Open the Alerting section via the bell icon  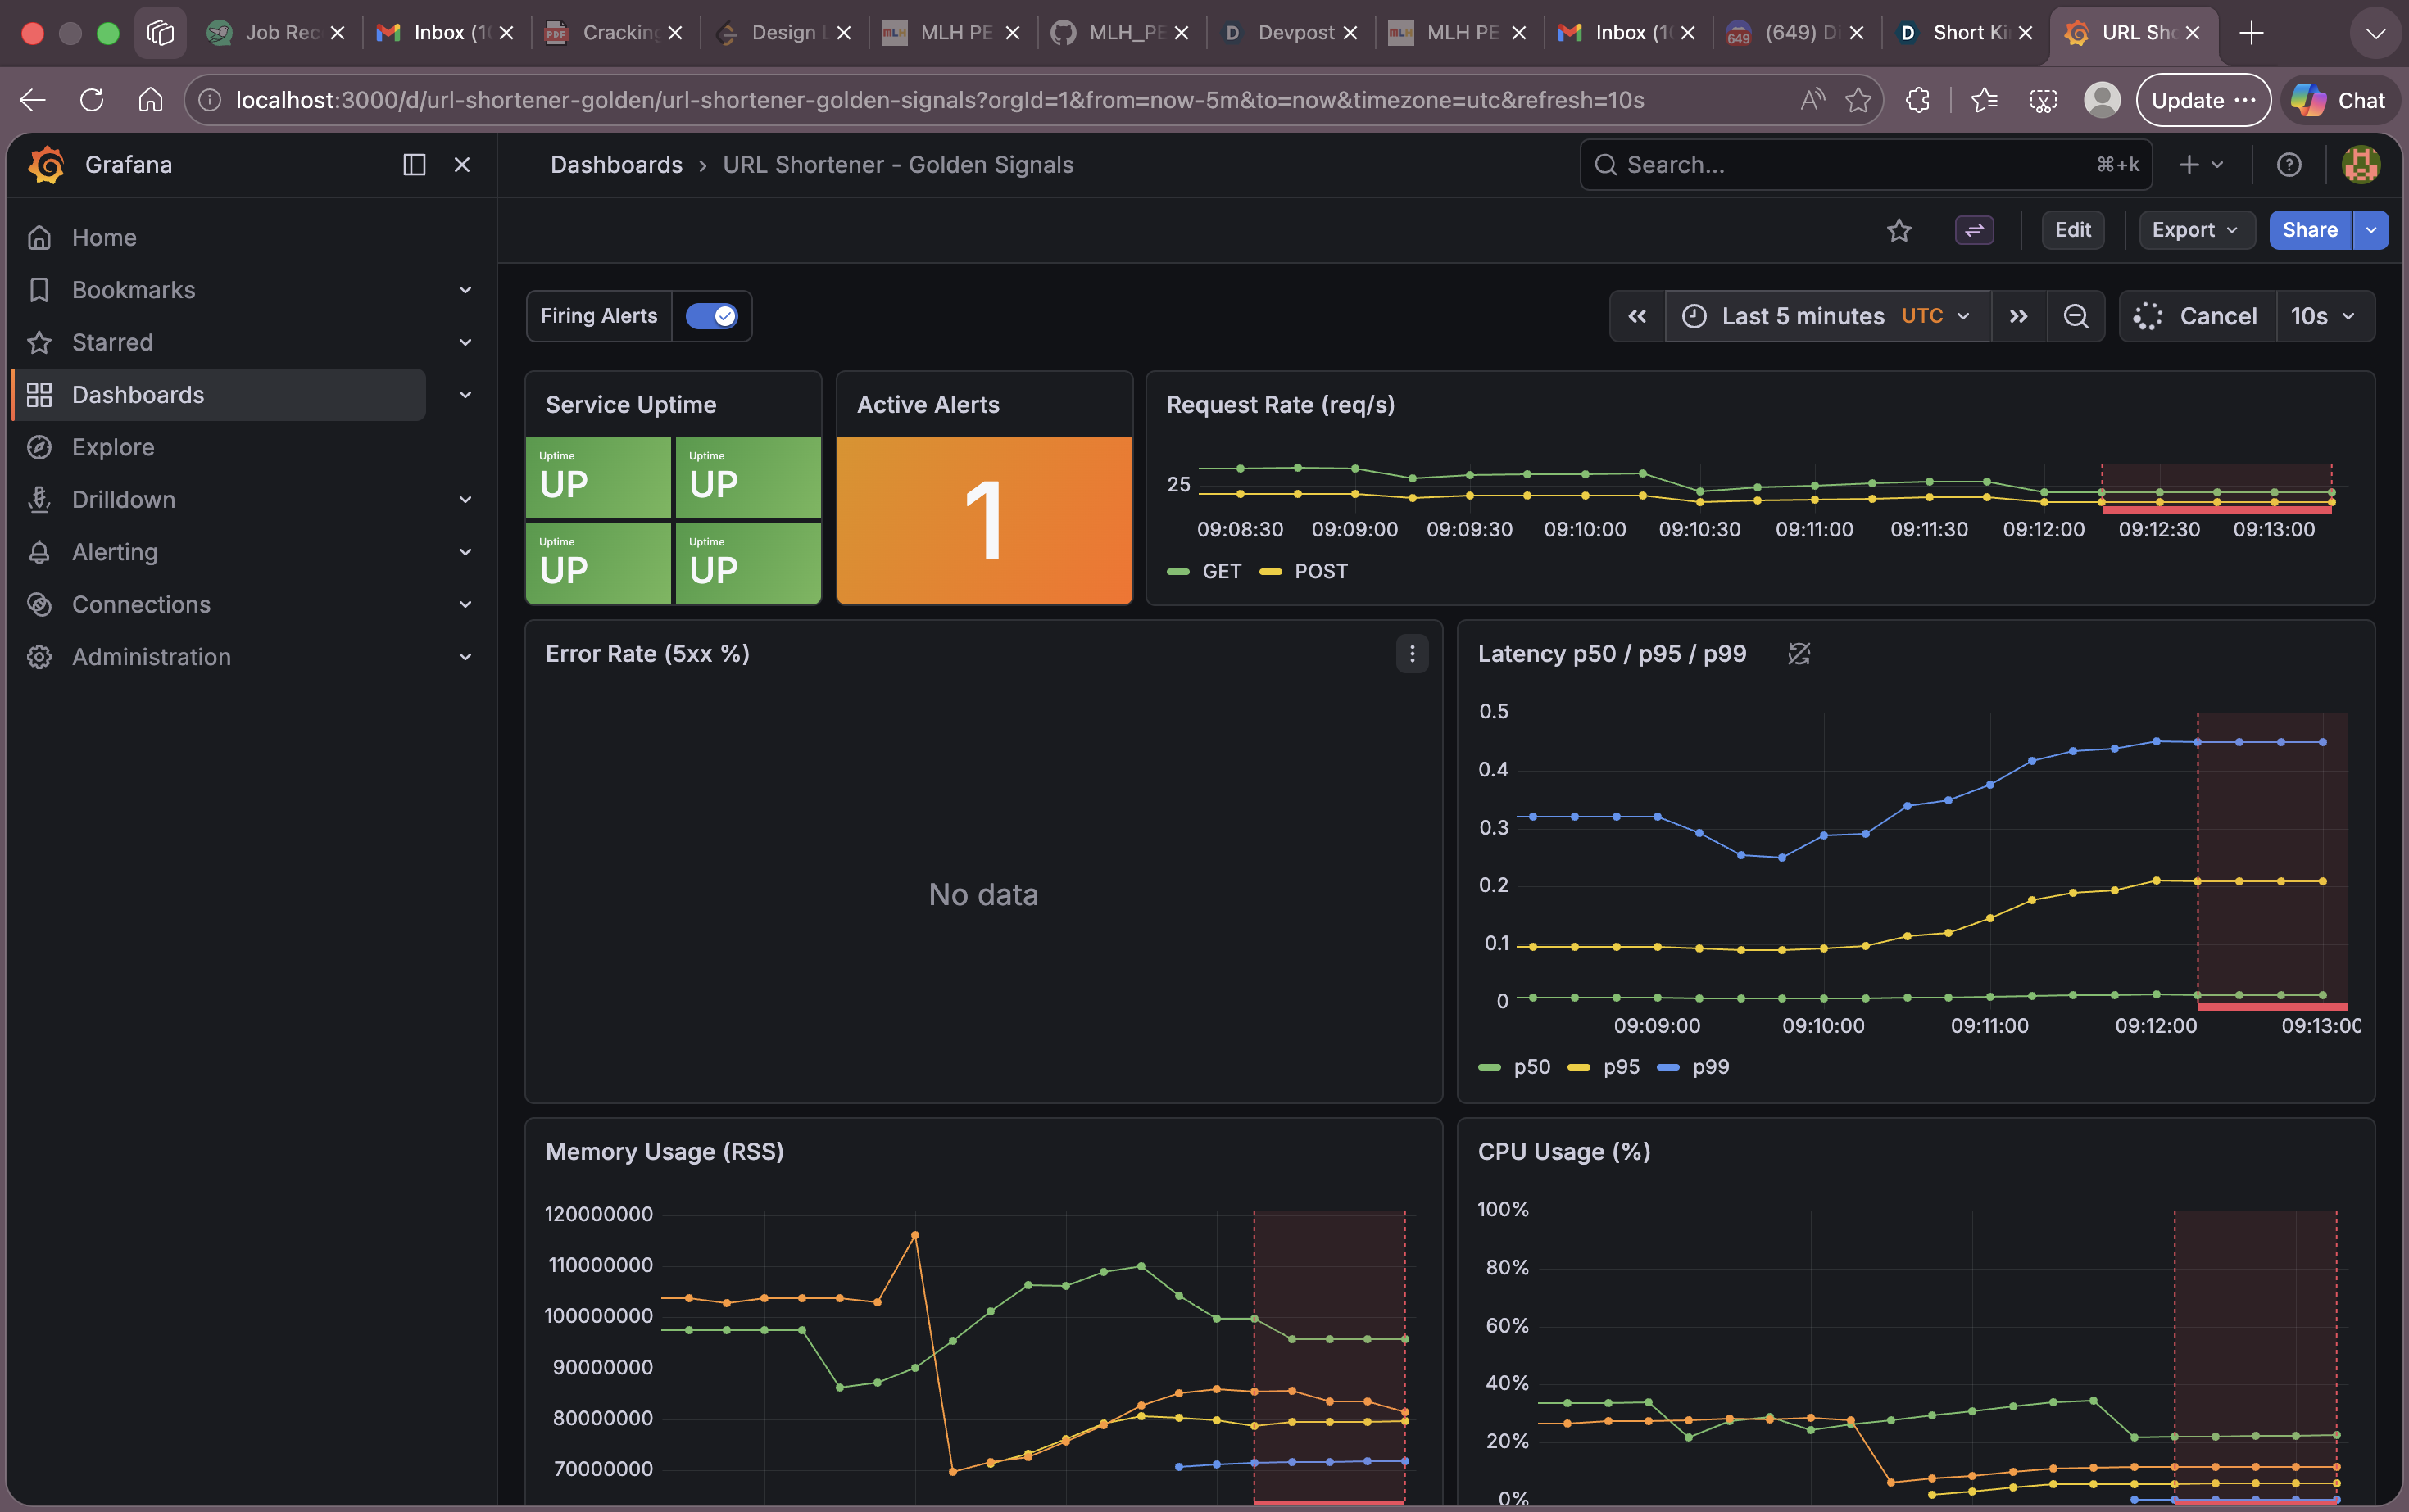[x=114, y=551]
